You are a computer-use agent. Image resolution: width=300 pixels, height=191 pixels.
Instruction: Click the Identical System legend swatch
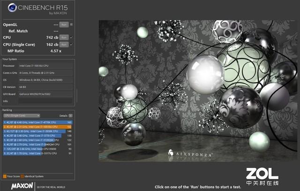(x=22, y=176)
